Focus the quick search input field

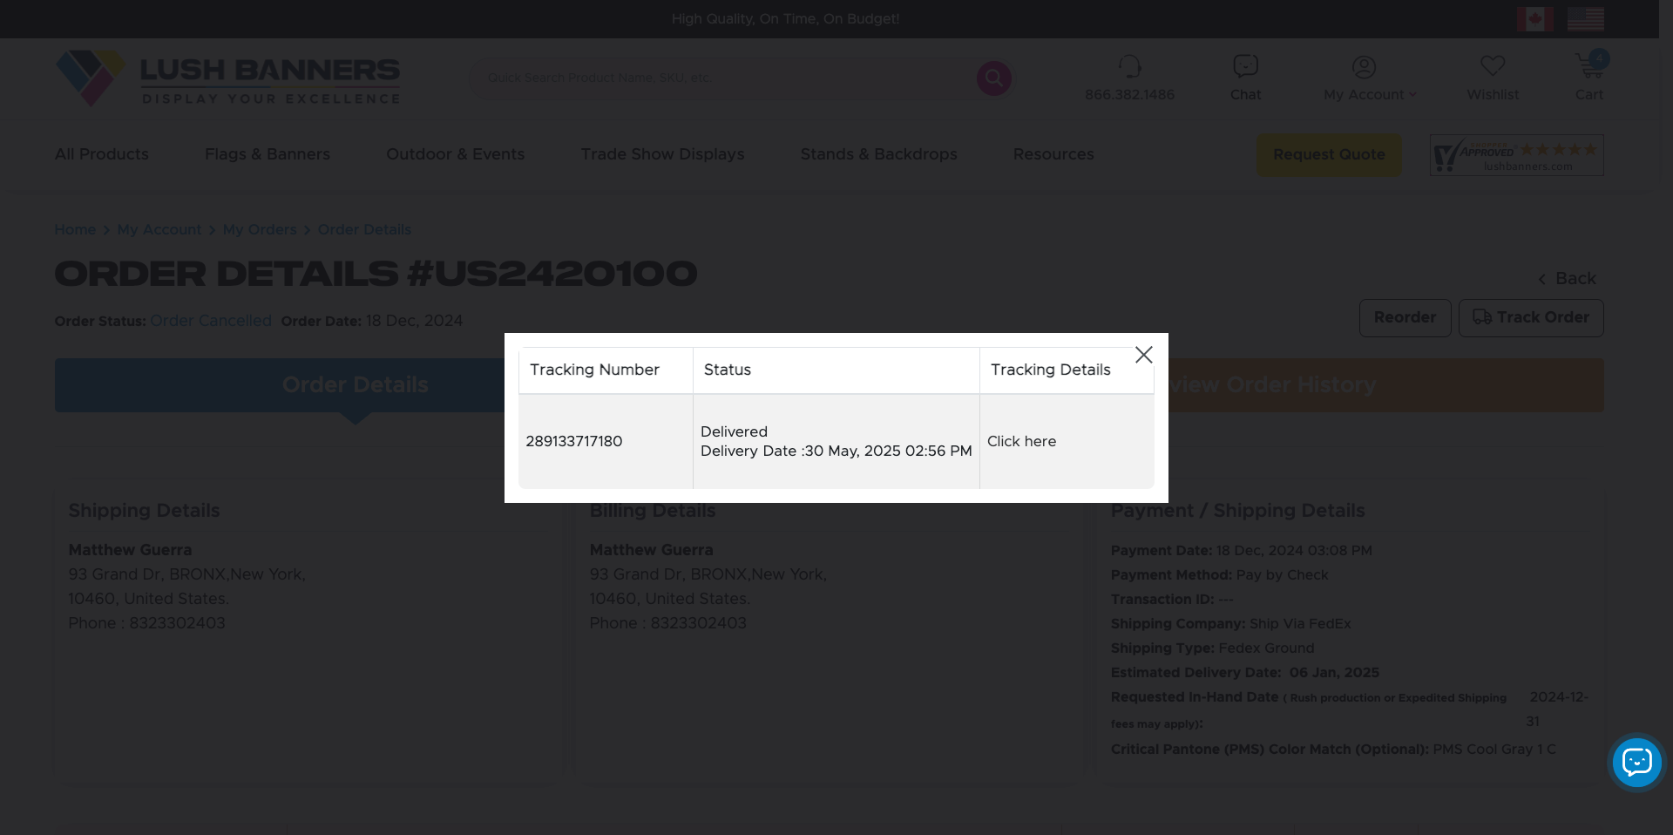[x=723, y=78]
